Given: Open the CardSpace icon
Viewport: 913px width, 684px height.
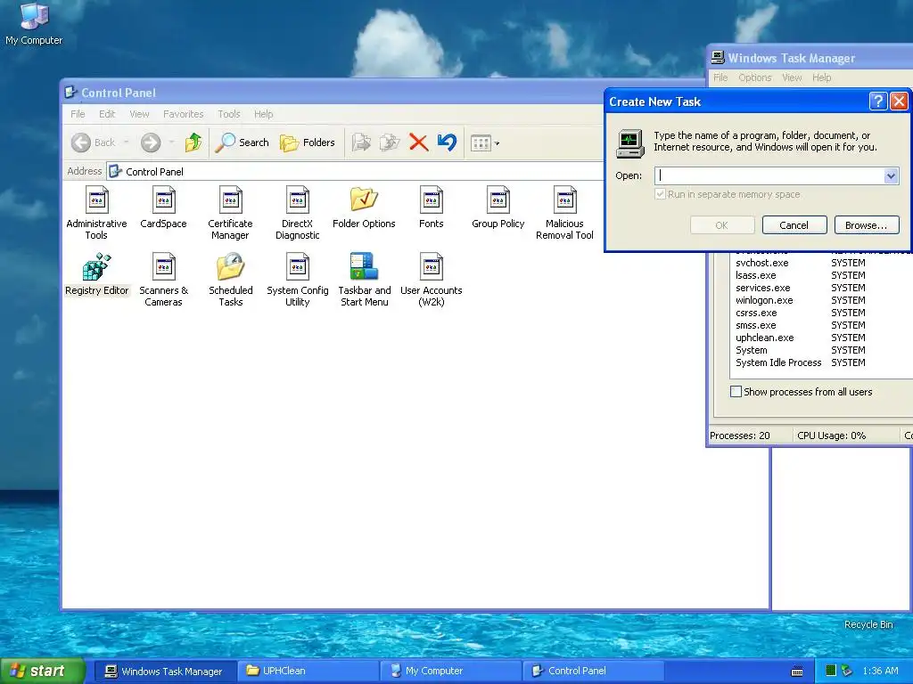Looking at the screenshot, I should tap(163, 208).
